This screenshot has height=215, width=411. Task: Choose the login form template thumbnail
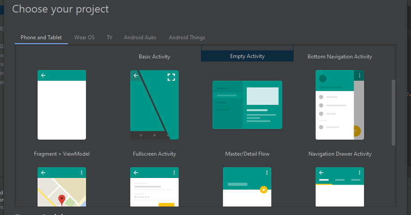154,187
